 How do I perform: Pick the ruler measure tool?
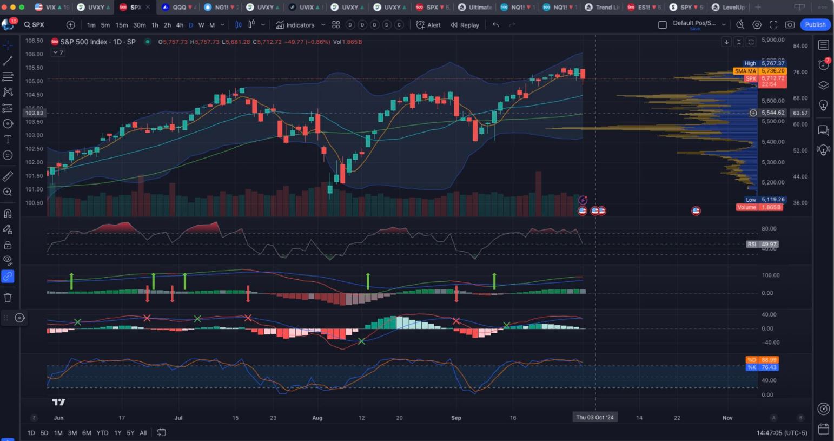8,176
